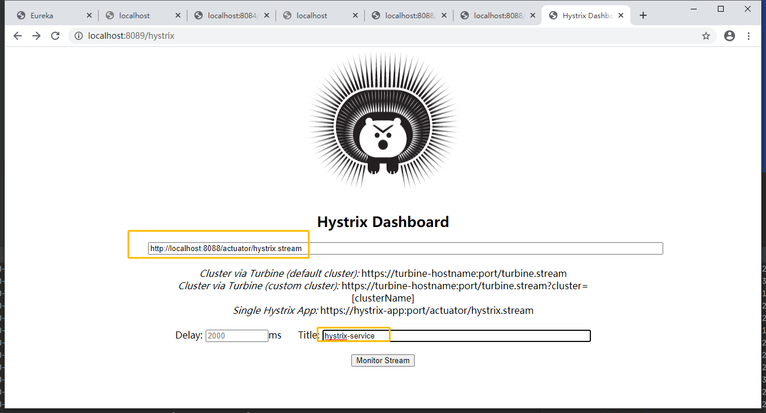
Task: Open a new tab with the plus button
Action: pyautogui.click(x=643, y=16)
